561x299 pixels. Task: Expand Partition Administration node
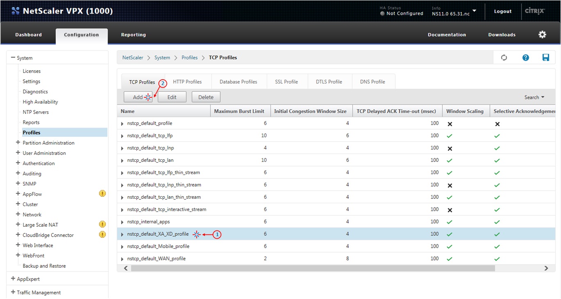point(18,143)
